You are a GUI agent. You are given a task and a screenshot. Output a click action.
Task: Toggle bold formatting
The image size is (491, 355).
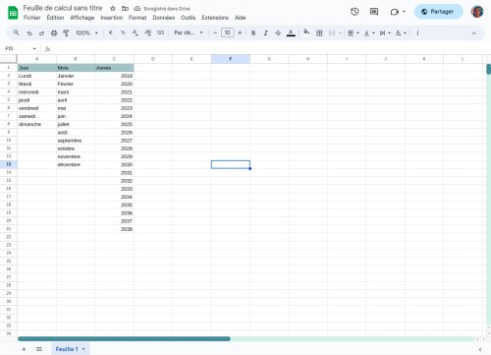coord(253,32)
